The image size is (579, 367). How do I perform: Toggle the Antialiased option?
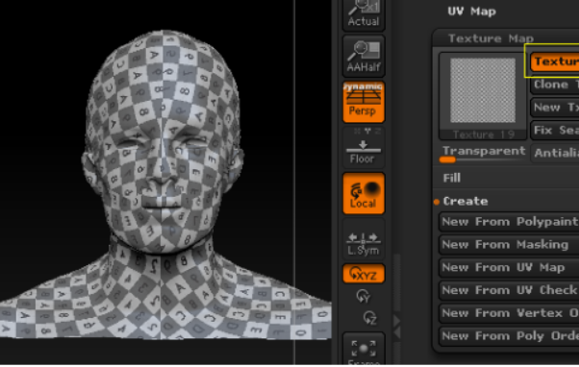pos(555,153)
